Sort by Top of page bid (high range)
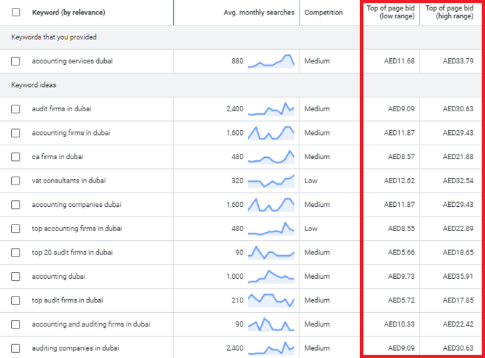This screenshot has height=358, width=485. click(450, 12)
